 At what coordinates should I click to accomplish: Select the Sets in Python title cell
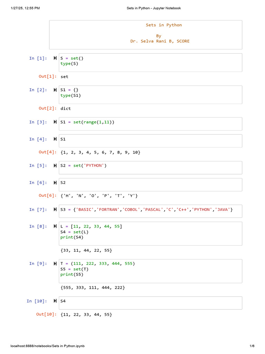click(146, 35)
